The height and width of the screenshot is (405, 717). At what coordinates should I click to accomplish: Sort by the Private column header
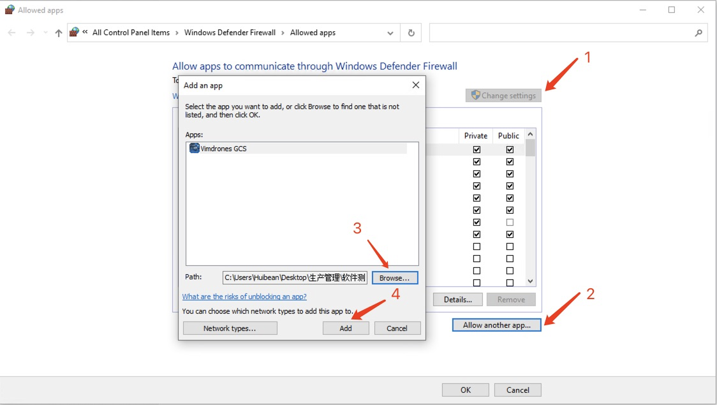476,136
